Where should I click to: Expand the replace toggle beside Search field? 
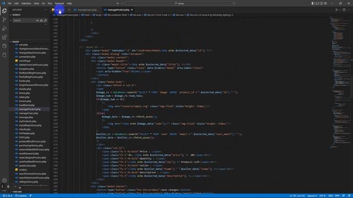(x=10, y=20)
